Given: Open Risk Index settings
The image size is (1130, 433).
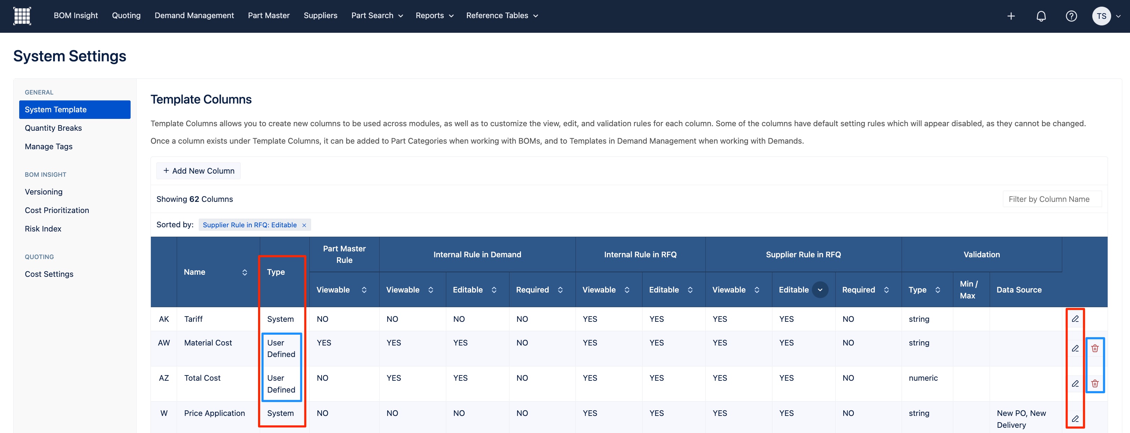Looking at the screenshot, I should [x=43, y=229].
